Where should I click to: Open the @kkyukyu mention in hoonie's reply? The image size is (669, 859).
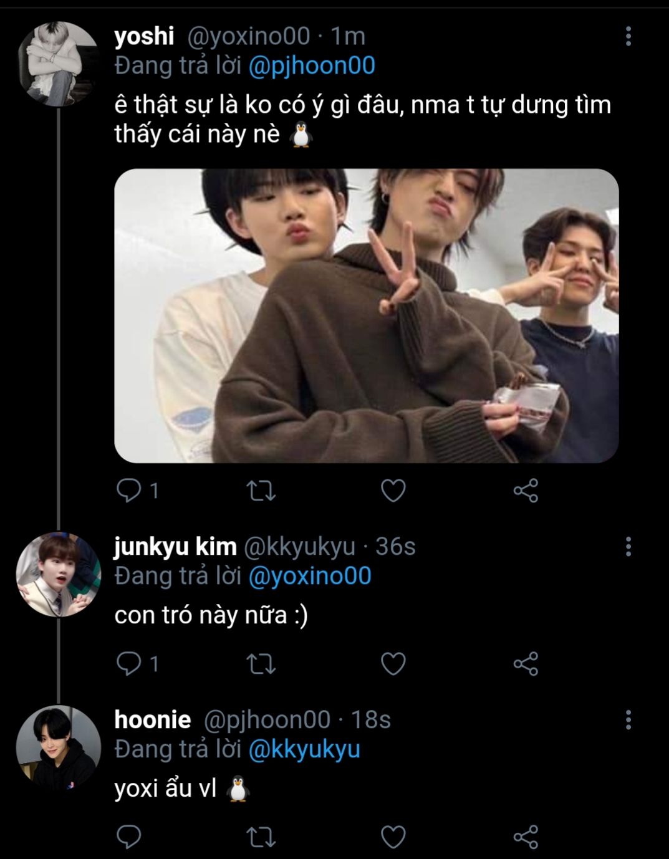(x=304, y=749)
